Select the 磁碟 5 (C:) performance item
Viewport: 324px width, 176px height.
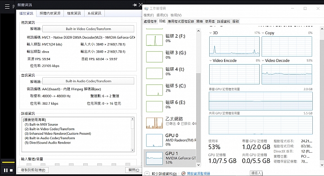(170, 89)
